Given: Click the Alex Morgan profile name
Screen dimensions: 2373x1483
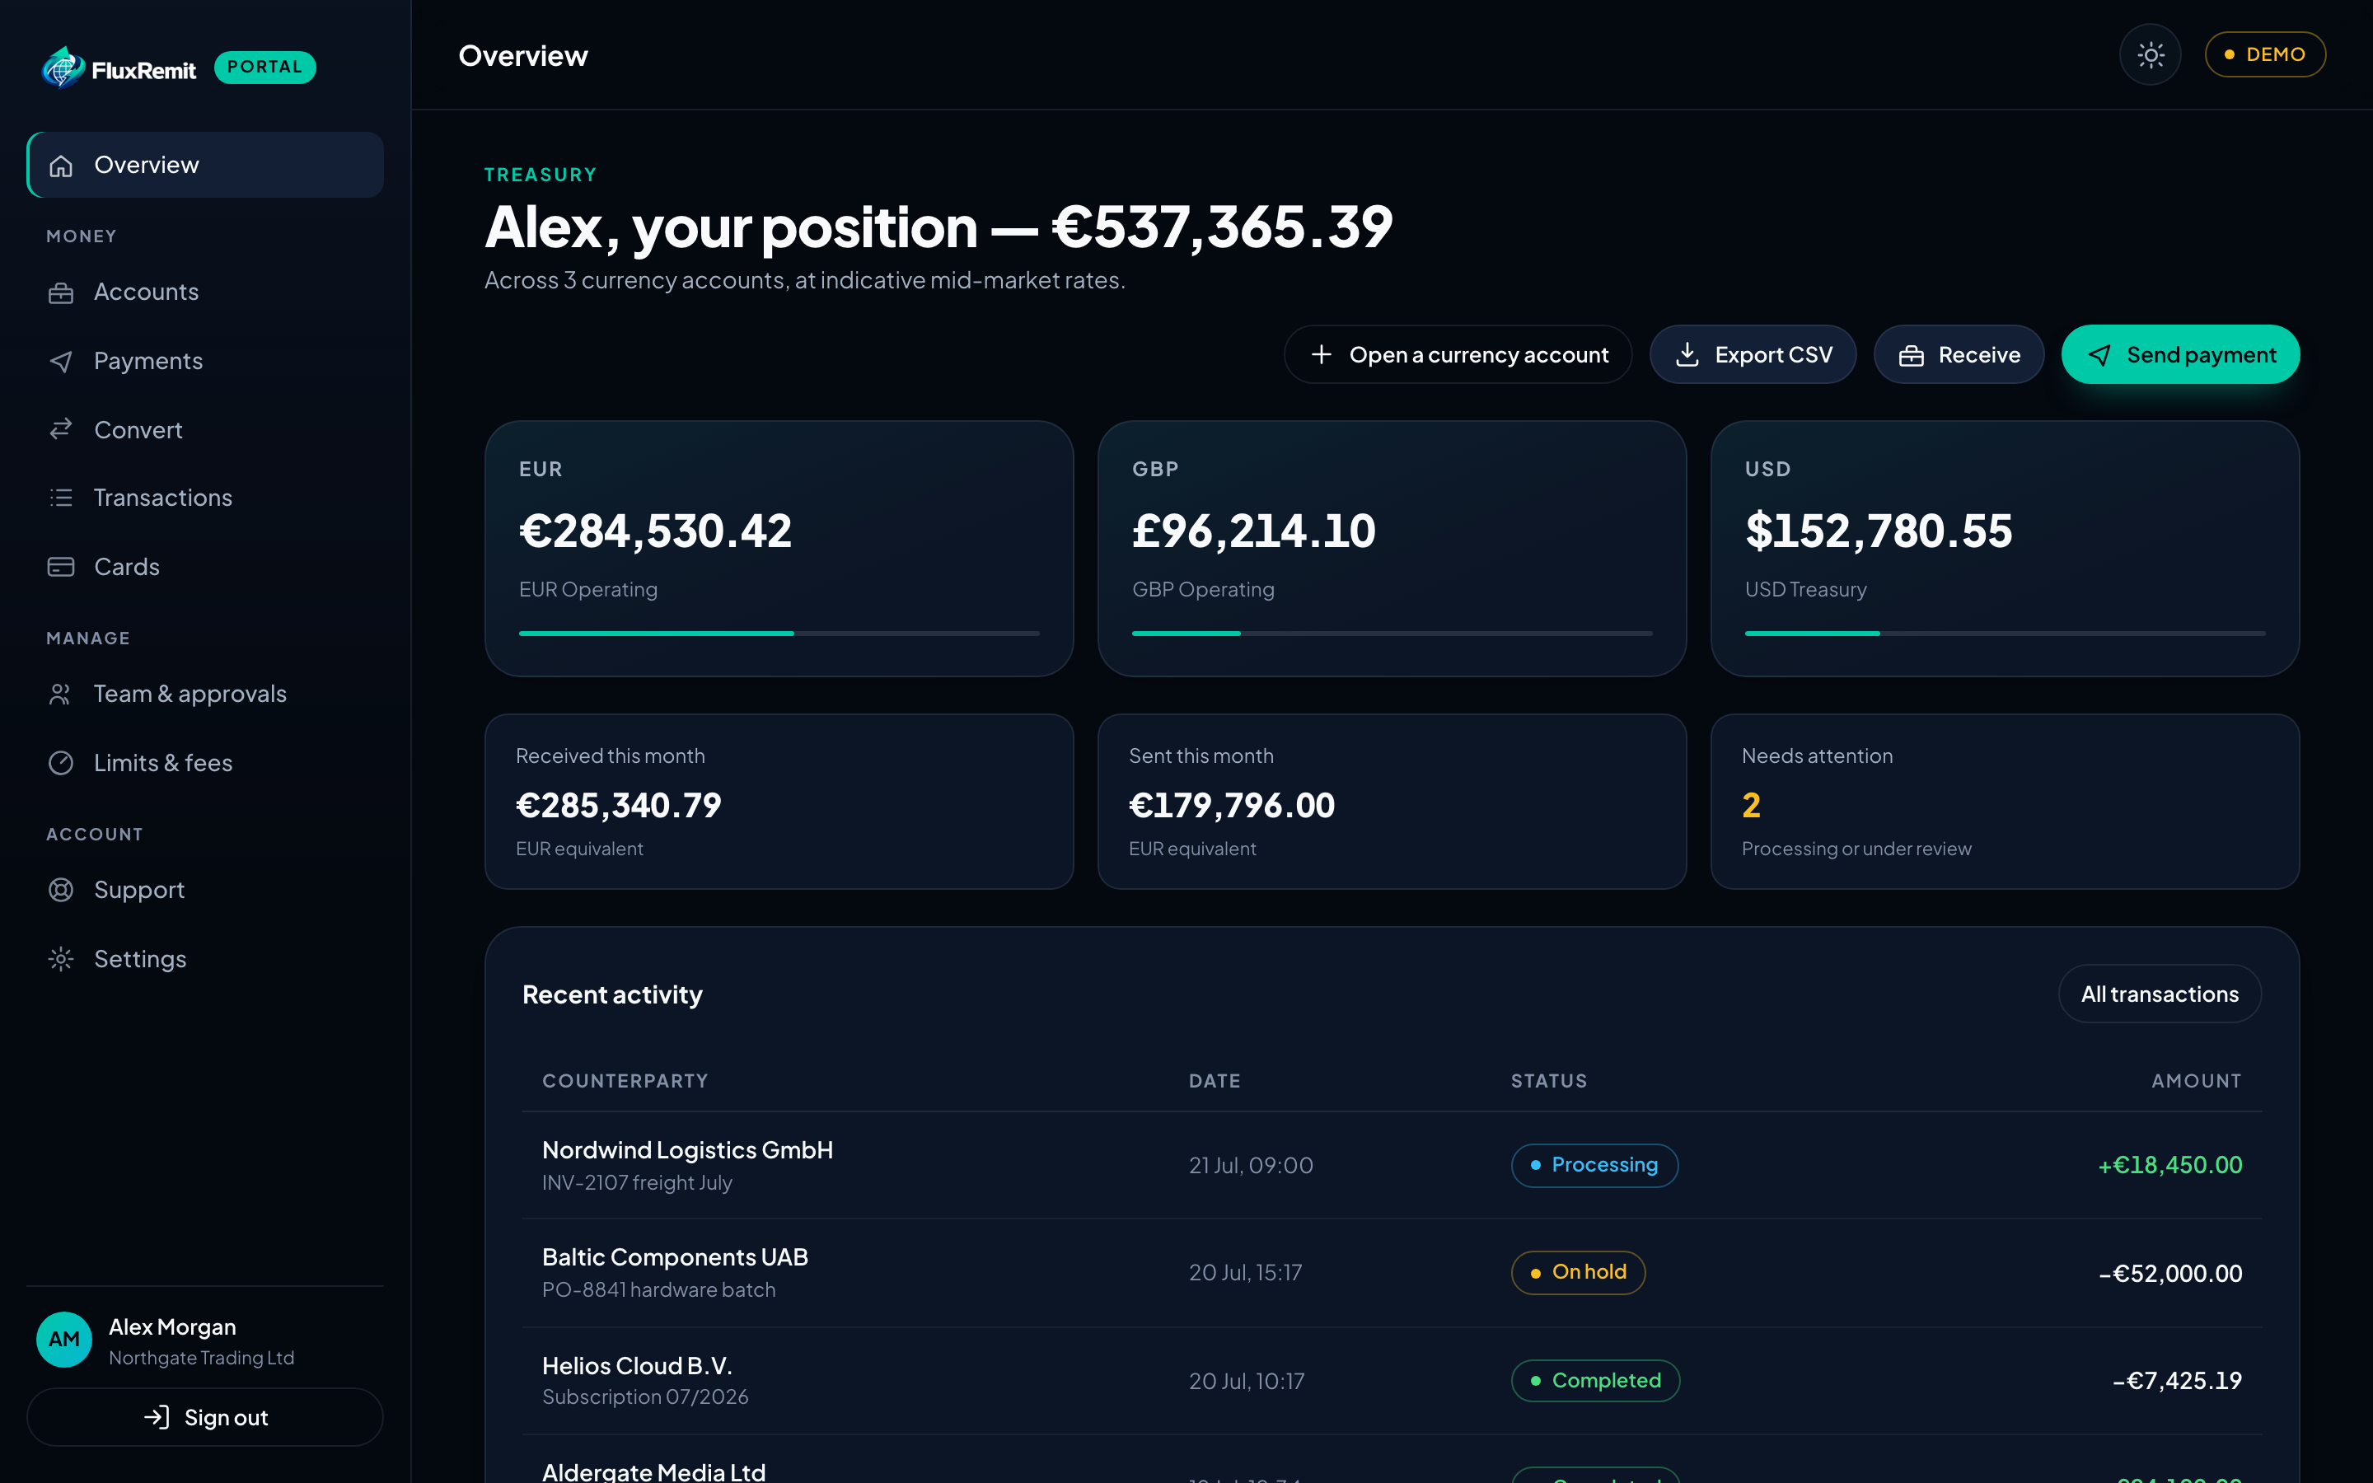Looking at the screenshot, I should (x=172, y=1327).
